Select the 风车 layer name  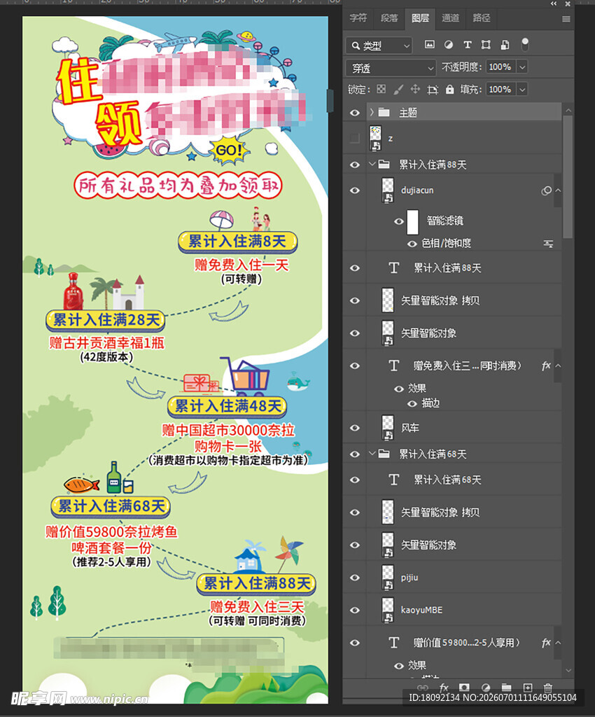(x=410, y=428)
